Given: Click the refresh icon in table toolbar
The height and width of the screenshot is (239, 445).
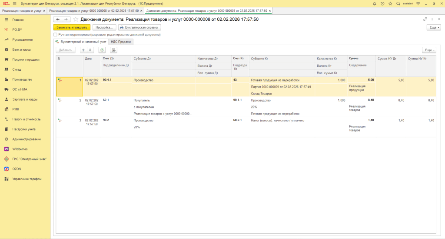Looking at the screenshot, I should coord(102,50).
